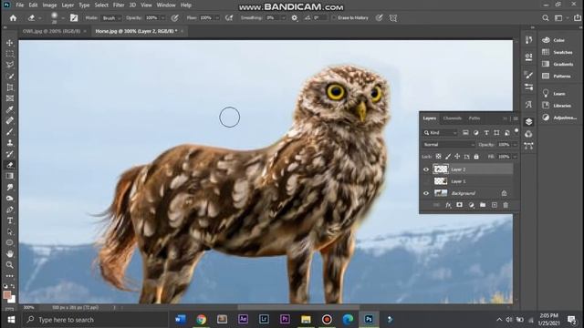Select the Frame tool
This screenshot has width=584, height=328.
click(x=10, y=98)
